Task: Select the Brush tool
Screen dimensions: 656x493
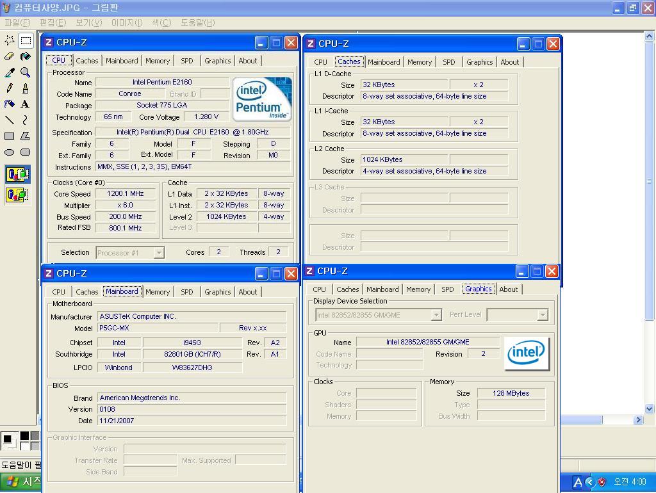Action: [26, 88]
